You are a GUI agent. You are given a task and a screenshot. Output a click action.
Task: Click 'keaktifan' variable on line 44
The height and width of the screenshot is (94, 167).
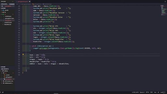pyautogui.click(x=37, y=42)
